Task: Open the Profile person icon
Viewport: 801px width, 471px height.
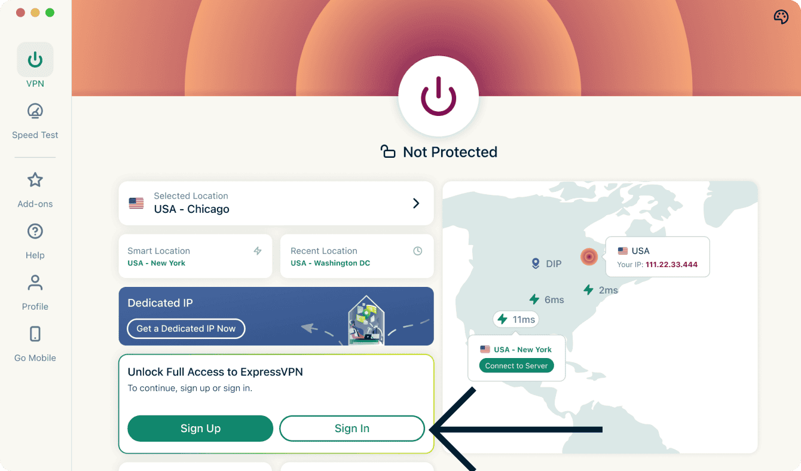Action: click(x=35, y=283)
